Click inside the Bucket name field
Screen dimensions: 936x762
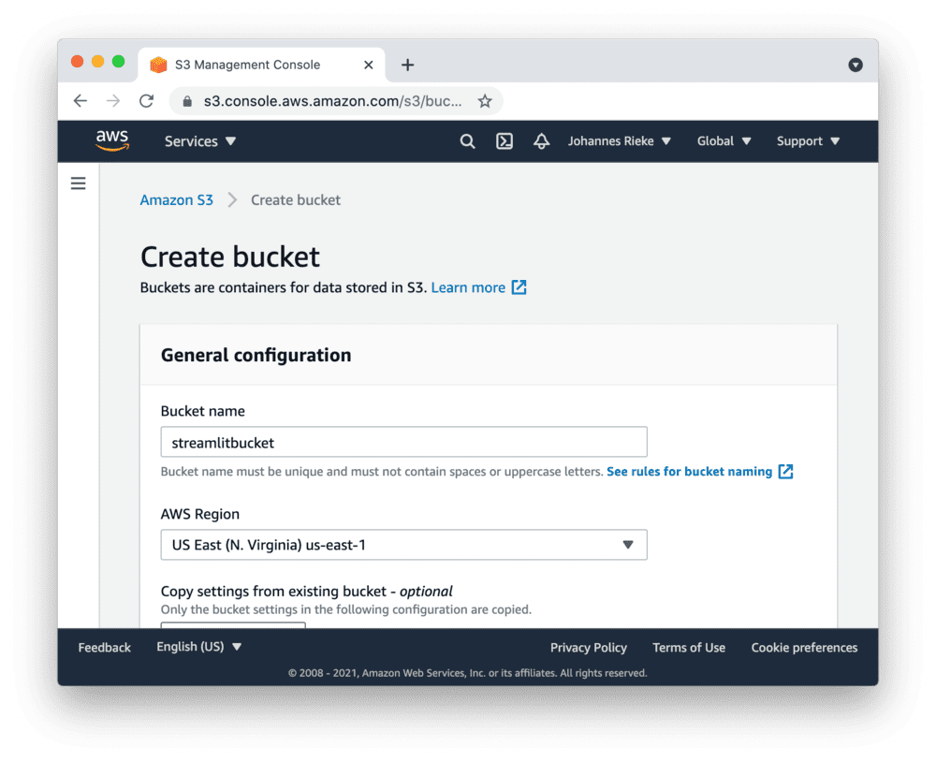403,441
